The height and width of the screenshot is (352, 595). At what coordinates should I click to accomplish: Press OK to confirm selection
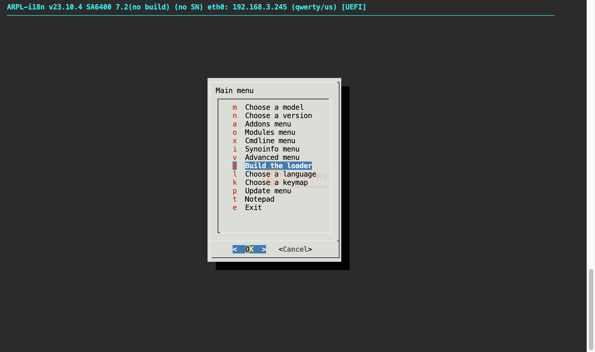point(249,249)
